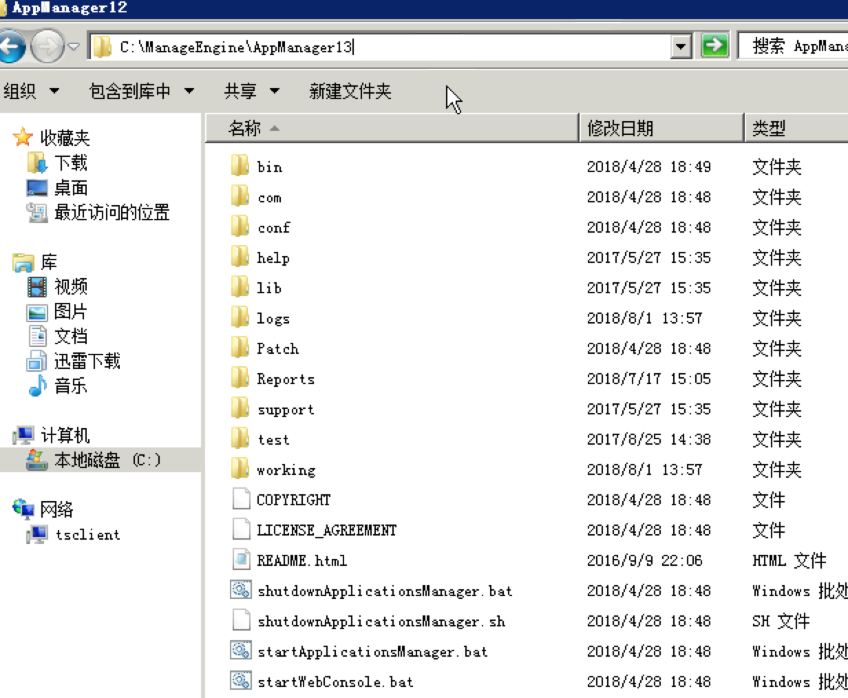Click the support folder icon

240,408
